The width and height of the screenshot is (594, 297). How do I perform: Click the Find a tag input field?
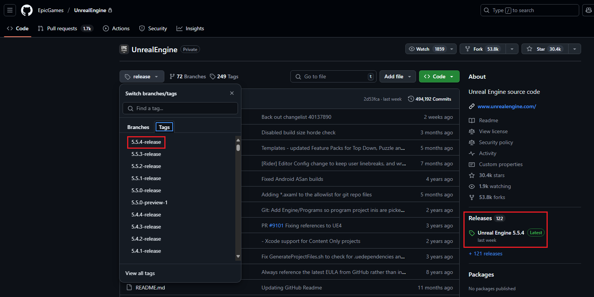(x=180, y=108)
